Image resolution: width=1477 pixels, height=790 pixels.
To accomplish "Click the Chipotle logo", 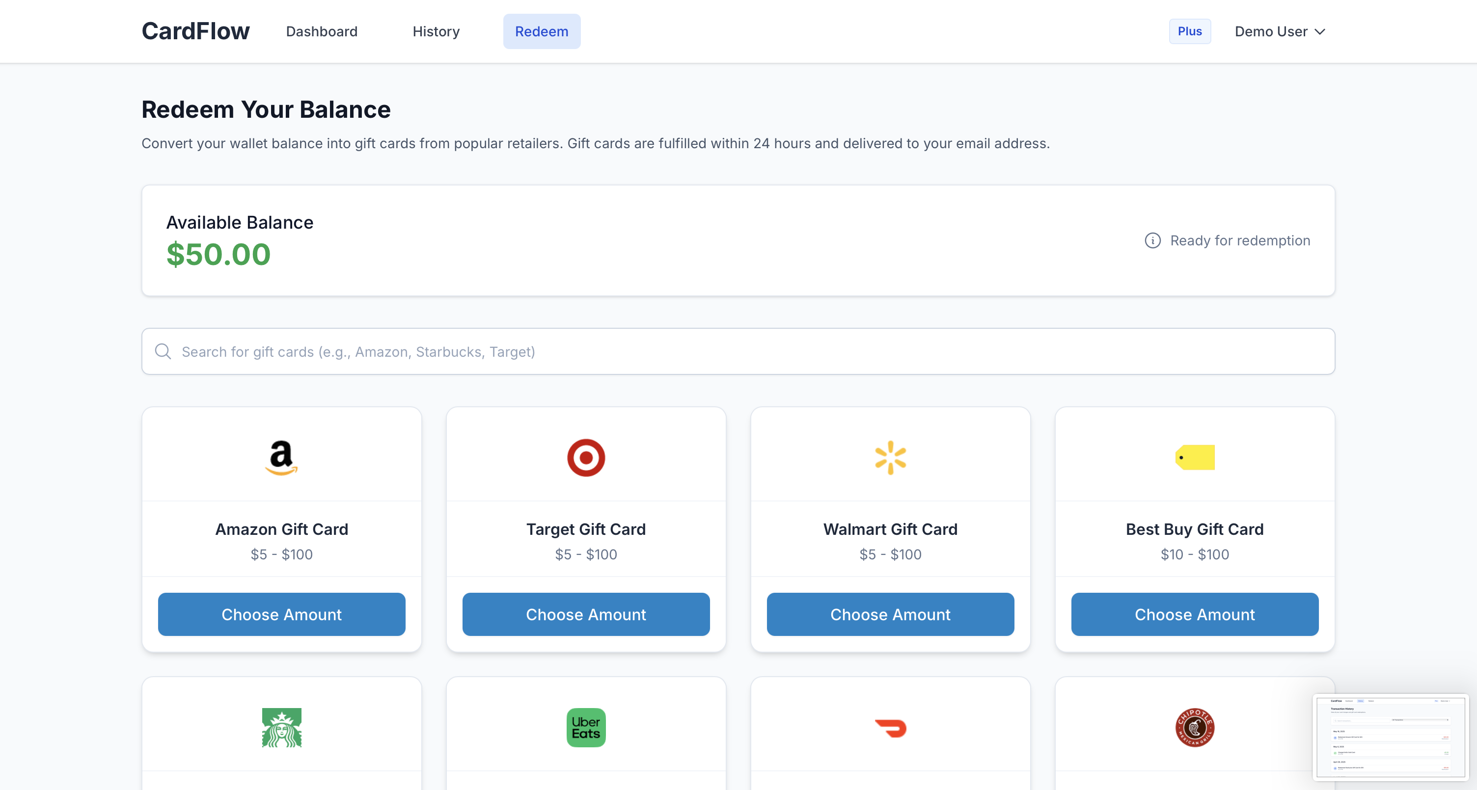I will [x=1195, y=728].
